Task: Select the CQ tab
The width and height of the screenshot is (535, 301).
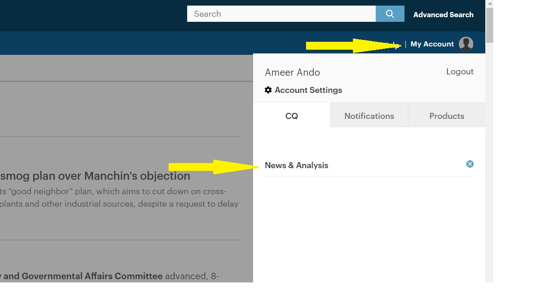Action: pyautogui.click(x=292, y=116)
